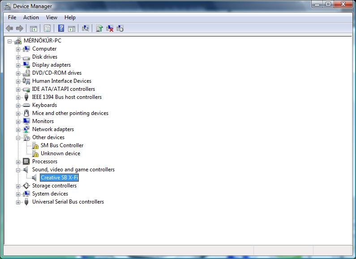Select Sound, video and game controllers label
The image size is (356, 259).
coord(73,170)
